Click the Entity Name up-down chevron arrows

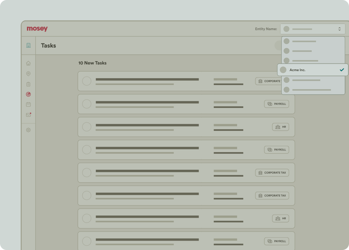point(340,29)
